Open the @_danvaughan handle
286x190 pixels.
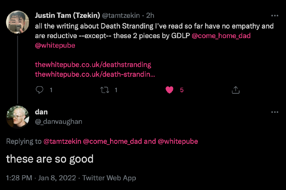pyautogui.click(x=58, y=122)
